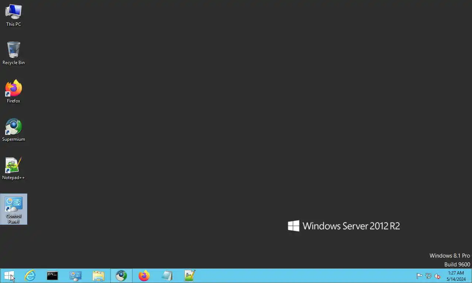
Task: Select the Firefox shortcut on the desktop
Action: click(x=14, y=92)
